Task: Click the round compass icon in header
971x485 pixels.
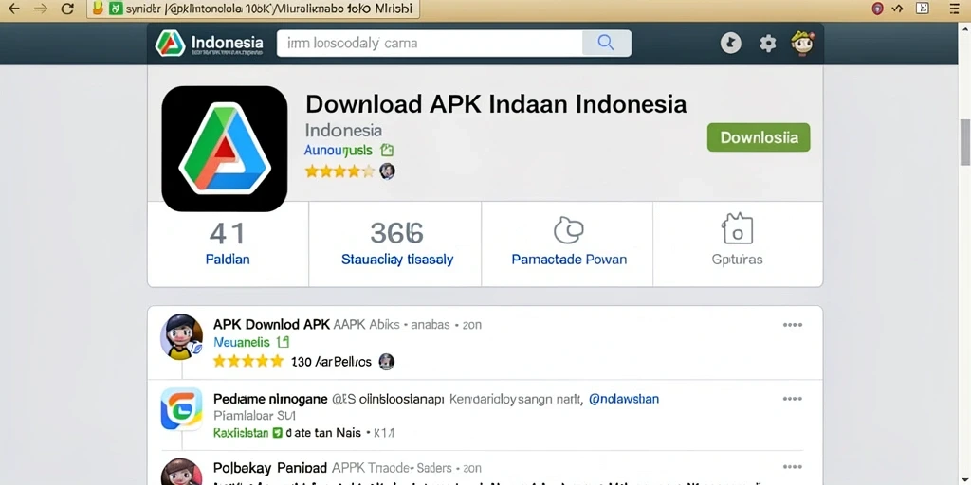Action: 731,43
